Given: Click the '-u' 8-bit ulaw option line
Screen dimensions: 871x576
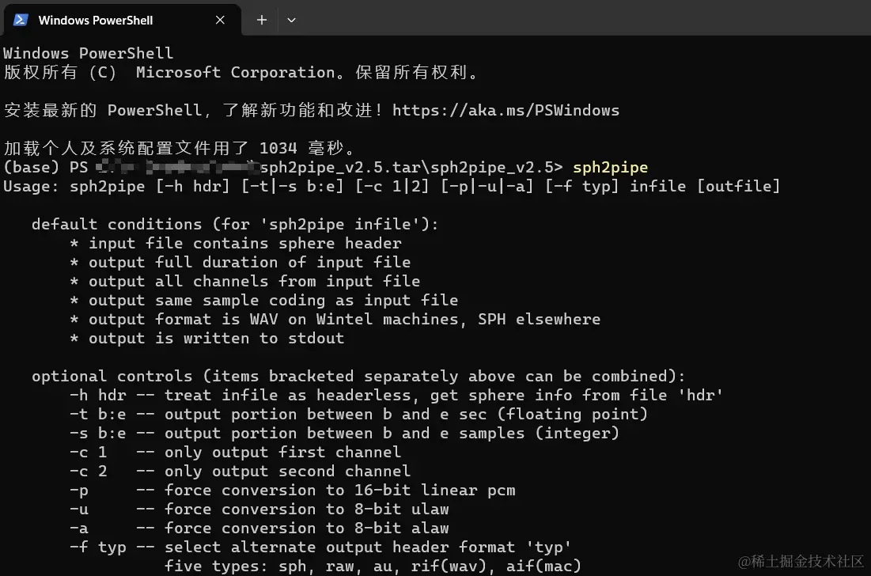Looking at the screenshot, I should 259,509.
